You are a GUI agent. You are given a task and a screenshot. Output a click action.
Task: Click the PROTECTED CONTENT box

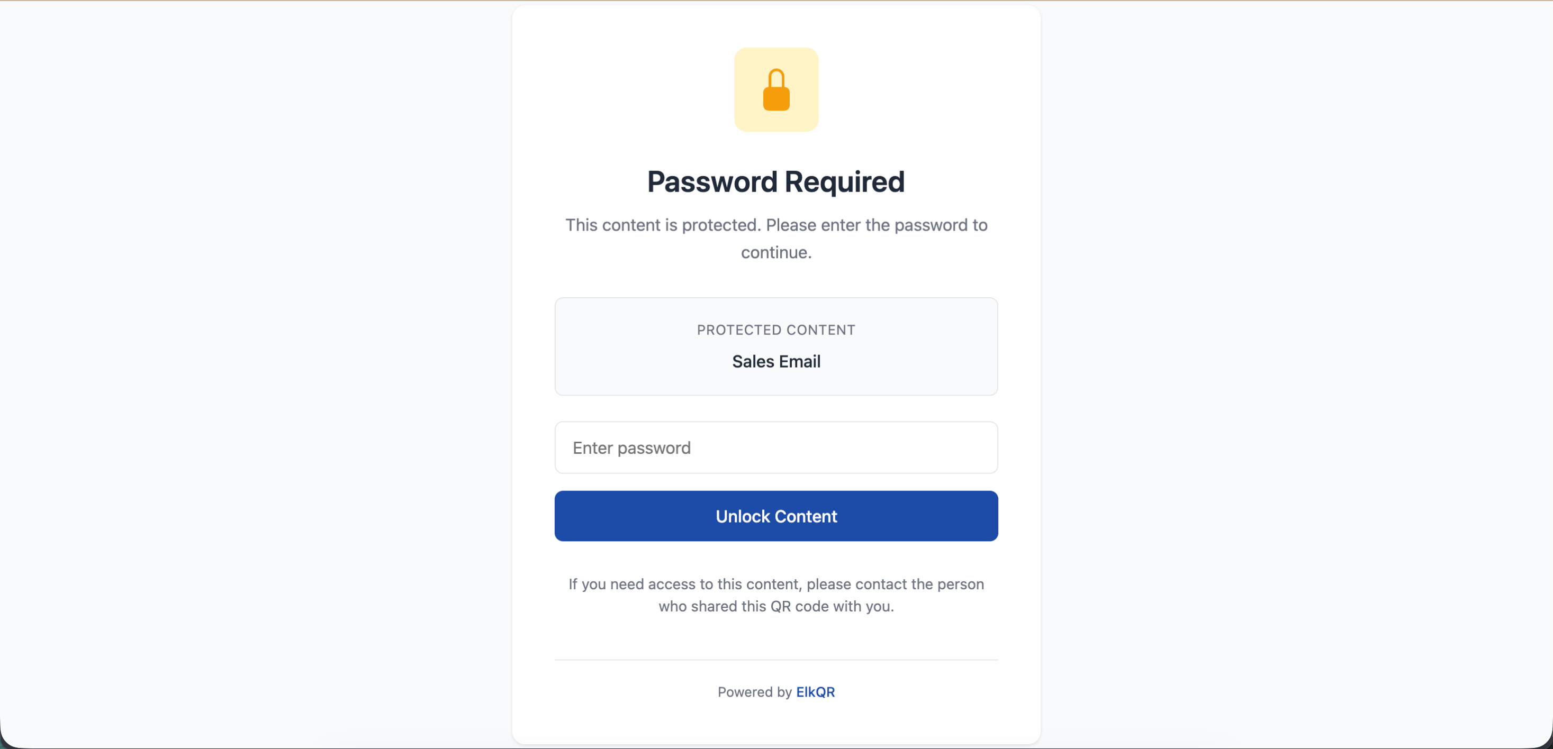[776, 346]
